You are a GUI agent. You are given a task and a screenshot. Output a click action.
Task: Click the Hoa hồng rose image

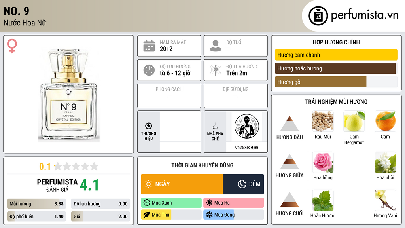pos(323,162)
